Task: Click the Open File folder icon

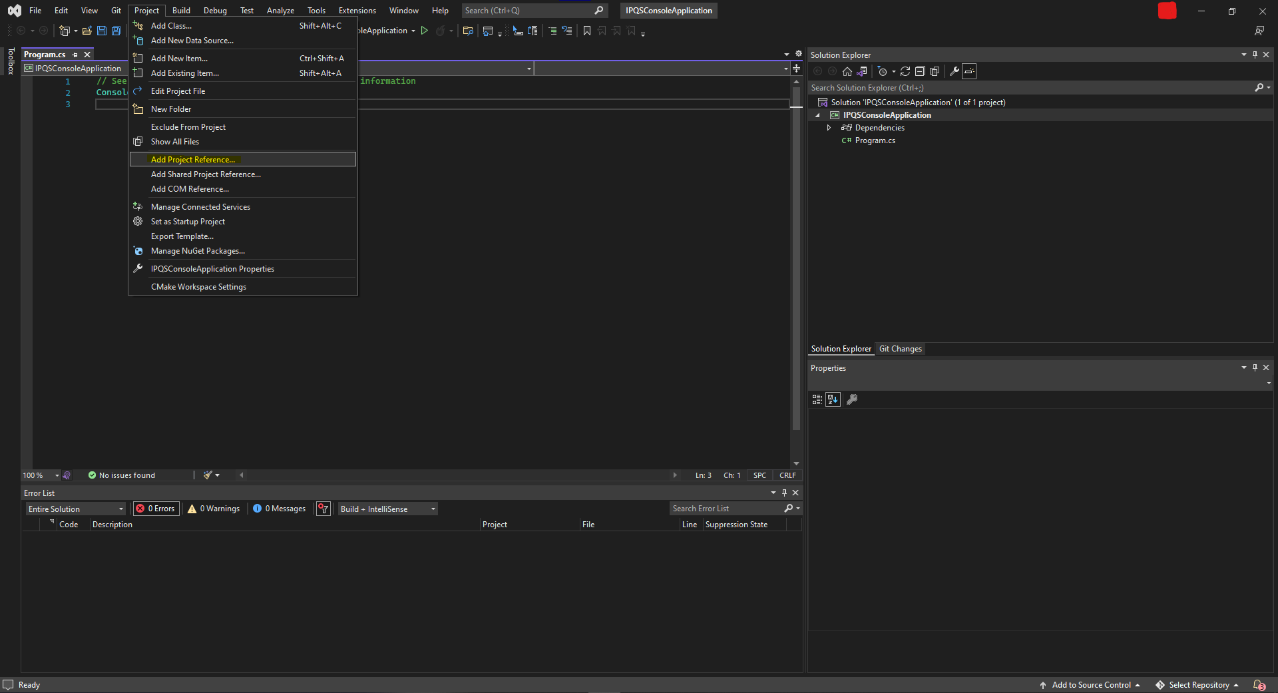Action: point(87,31)
